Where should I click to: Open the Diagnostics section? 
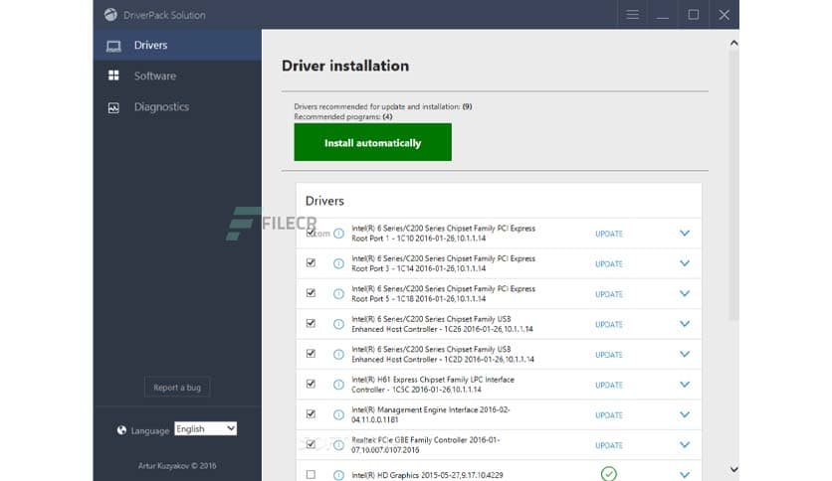click(177, 107)
